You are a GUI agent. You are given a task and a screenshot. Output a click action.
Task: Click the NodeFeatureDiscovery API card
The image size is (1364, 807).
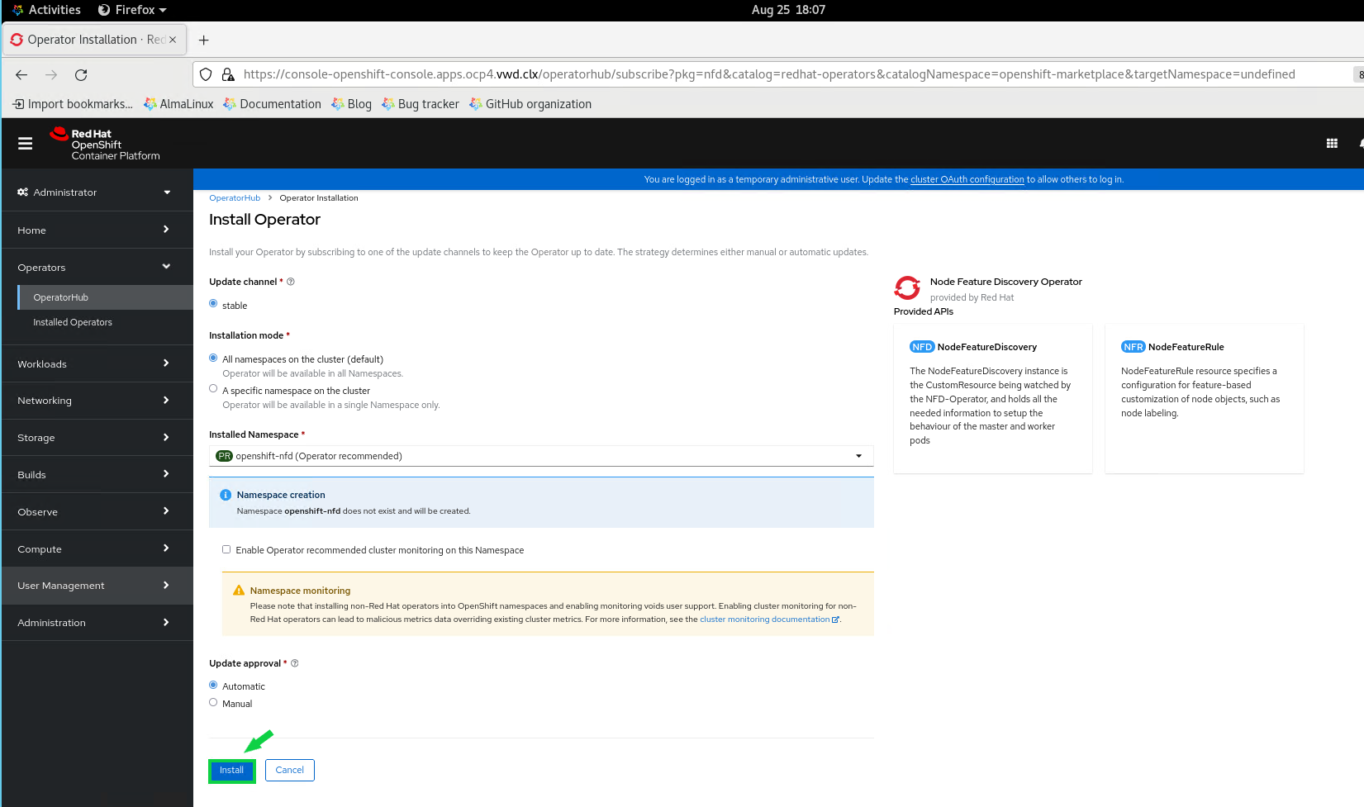[993, 398]
